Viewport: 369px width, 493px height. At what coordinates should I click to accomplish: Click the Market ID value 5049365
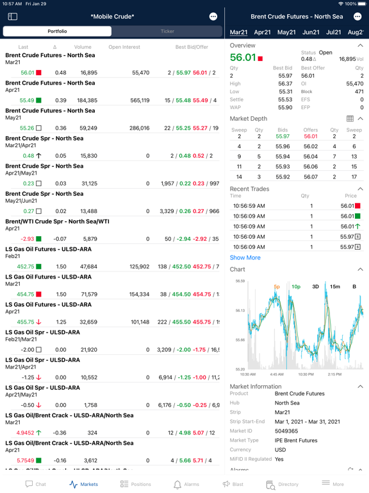pyautogui.click(x=286, y=431)
